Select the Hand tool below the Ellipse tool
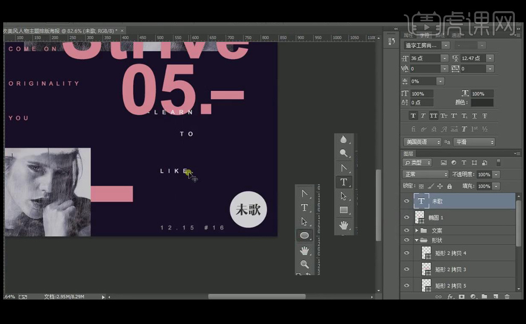The image size is (526, 324). click(x=304, y=250)
